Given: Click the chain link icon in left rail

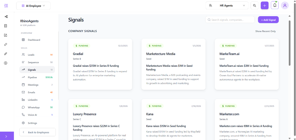Looking at the screenshot, I should tap(6, 44).
